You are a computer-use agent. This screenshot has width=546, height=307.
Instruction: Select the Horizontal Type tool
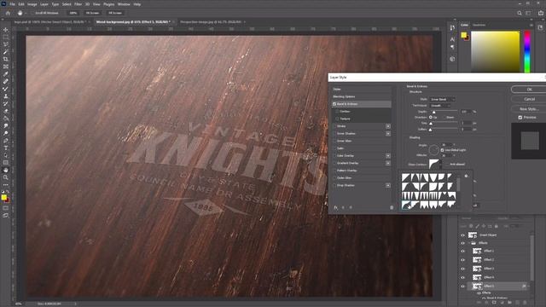[6, 148]
